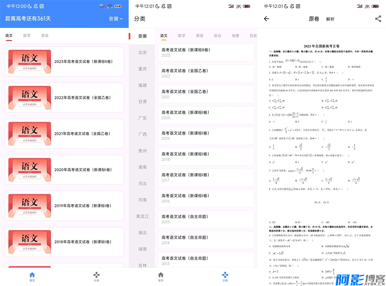Image resolution: width=386 pixels, height=286 pixels.
Task: Open 2022年高考语文试卷 card thumbnail
Action: [30, 98]
